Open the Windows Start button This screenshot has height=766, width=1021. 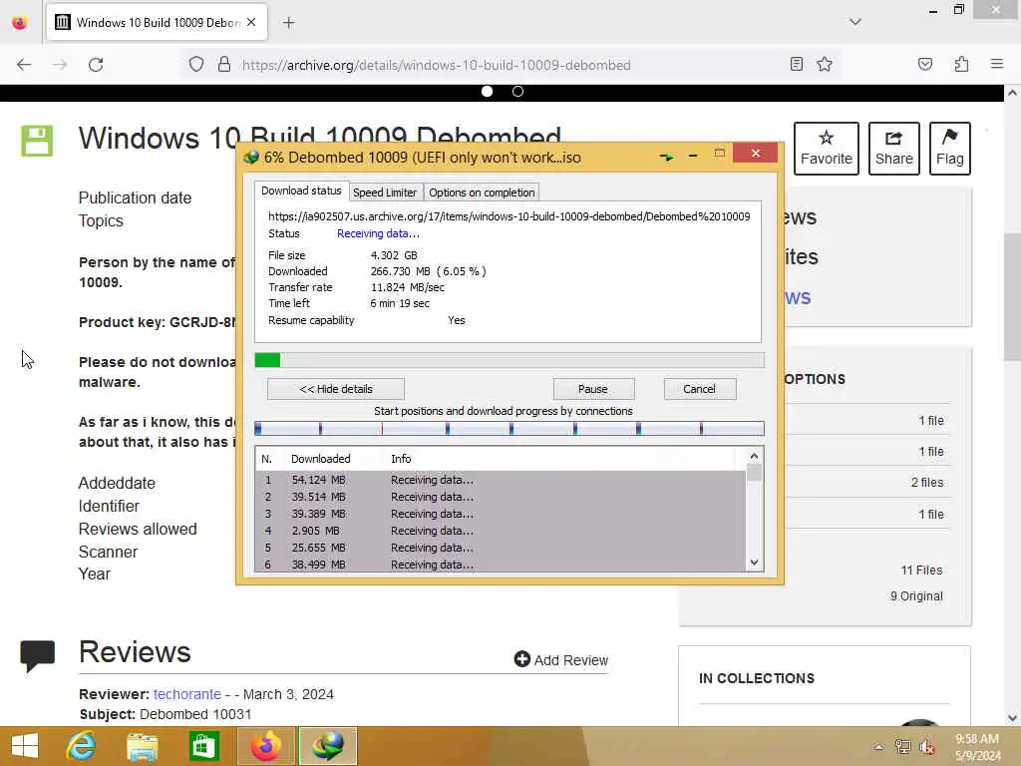(25, 746)
